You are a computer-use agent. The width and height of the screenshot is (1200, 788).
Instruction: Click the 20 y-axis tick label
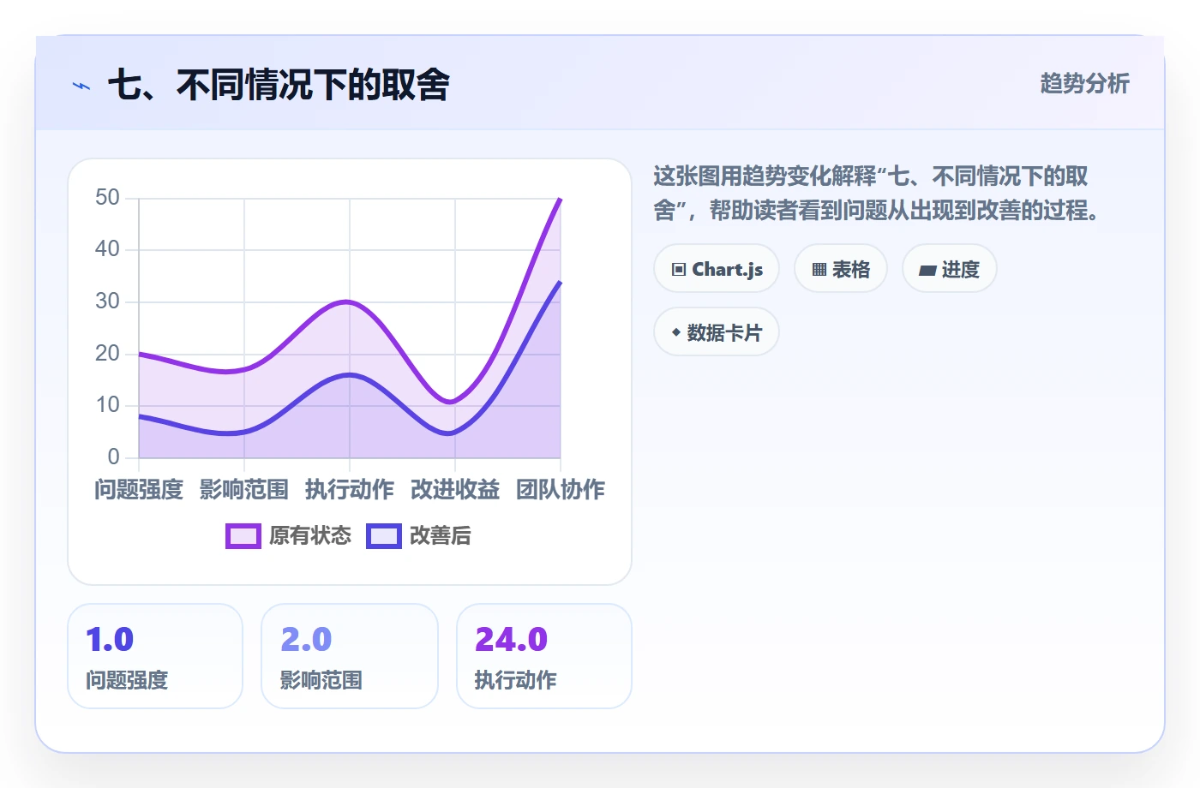108,354
